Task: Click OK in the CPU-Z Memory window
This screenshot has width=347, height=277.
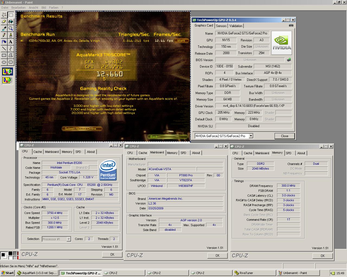Action: (323, 256)
